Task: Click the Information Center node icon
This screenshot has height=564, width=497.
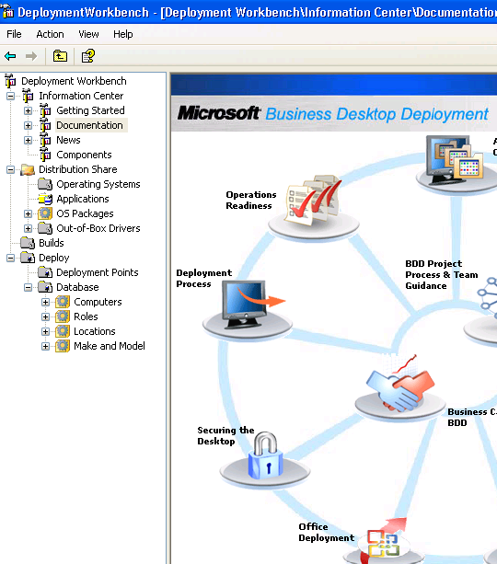Action: 28,96
